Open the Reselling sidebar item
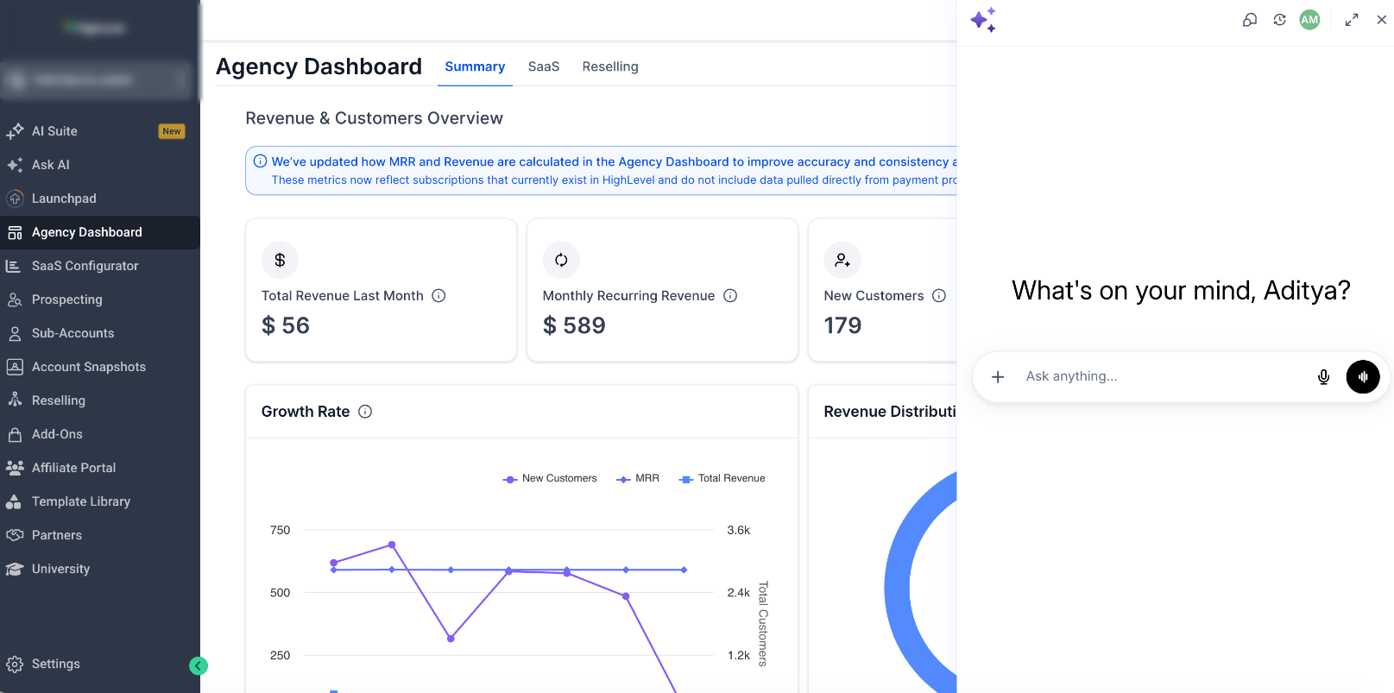 tap(100, 400)
